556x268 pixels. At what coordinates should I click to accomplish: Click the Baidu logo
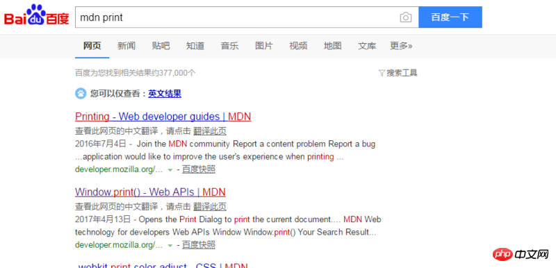tap(37, 15)
